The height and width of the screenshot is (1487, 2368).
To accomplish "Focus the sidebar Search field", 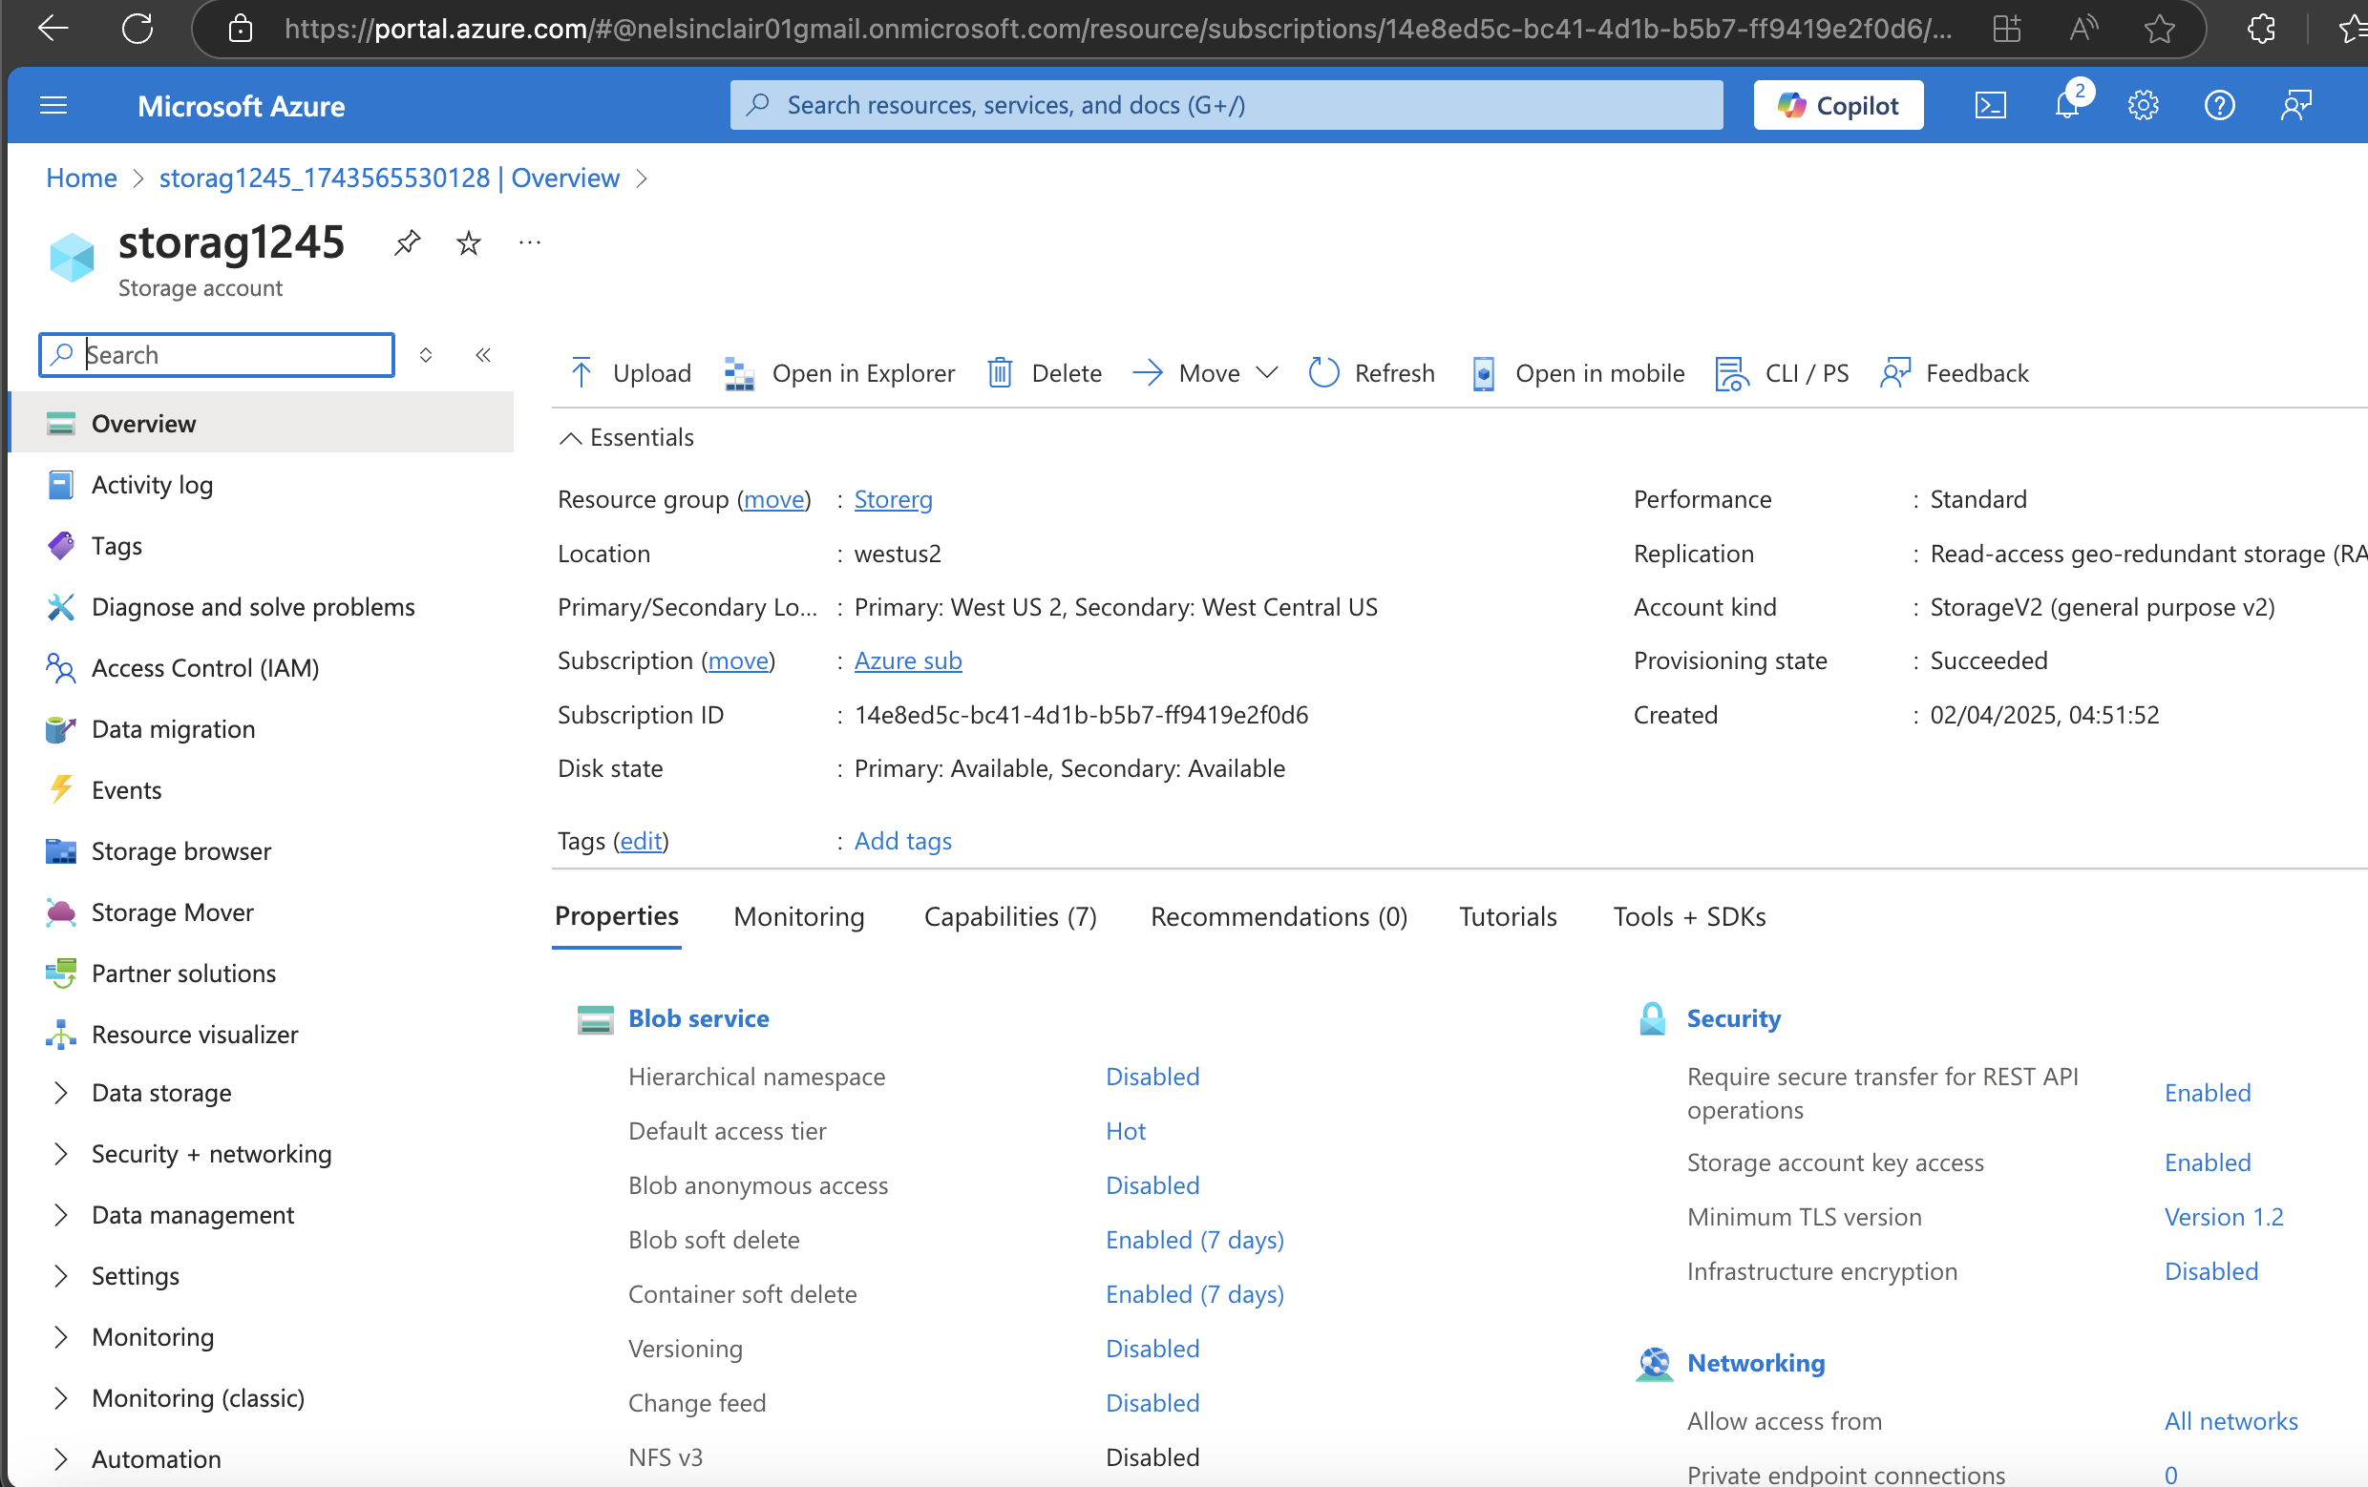I will point(217,355).
